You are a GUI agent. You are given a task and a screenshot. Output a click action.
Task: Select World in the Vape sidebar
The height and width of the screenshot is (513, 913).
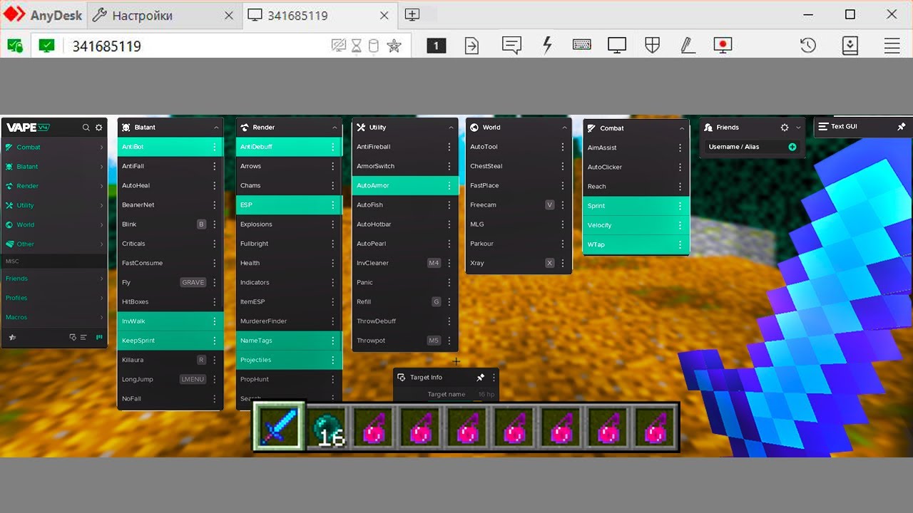53,224
